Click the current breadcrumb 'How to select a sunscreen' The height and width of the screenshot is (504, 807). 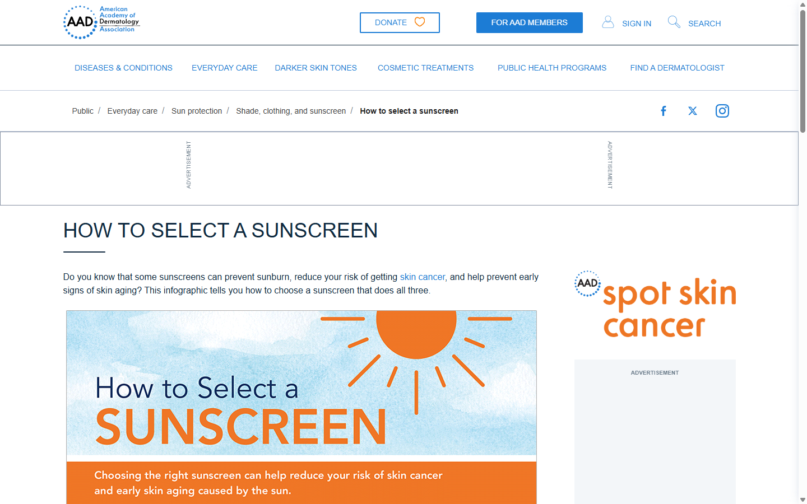point(409,111)
